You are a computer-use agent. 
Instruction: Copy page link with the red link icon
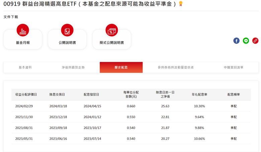[255, 41]
